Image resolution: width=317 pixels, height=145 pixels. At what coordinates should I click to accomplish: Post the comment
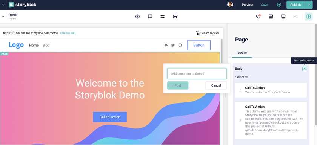178,85
